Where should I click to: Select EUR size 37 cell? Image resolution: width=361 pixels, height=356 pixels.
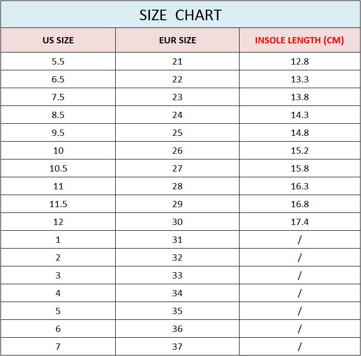click(x=177, y=347)
